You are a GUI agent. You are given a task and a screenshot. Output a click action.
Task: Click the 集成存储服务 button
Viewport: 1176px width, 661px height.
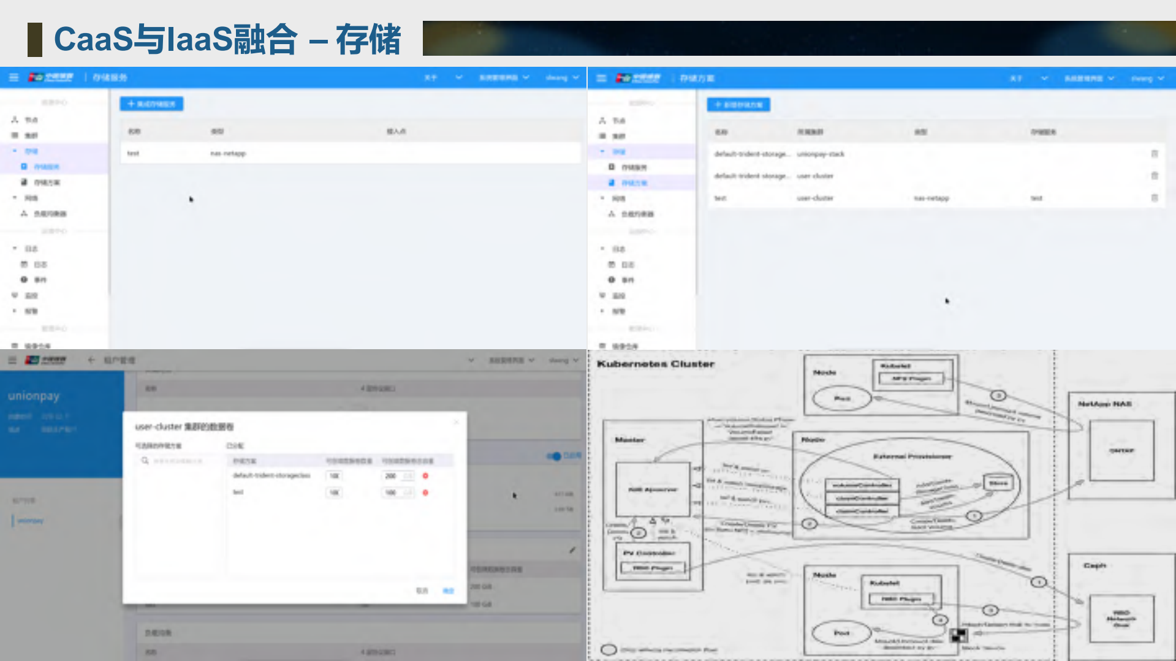point(151,104)
